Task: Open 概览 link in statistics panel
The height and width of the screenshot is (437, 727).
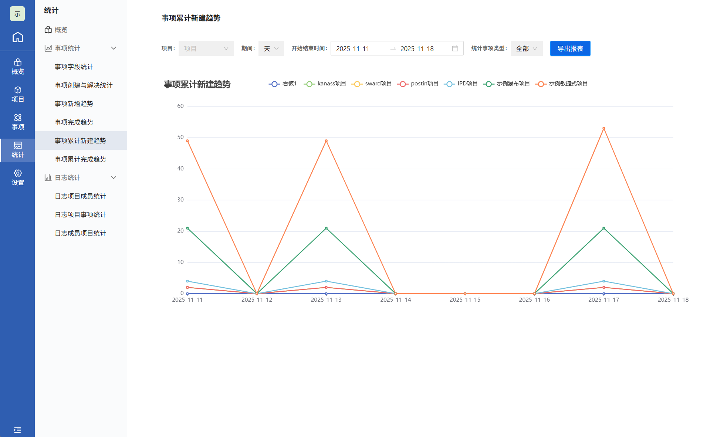Action: click(61, 30)
